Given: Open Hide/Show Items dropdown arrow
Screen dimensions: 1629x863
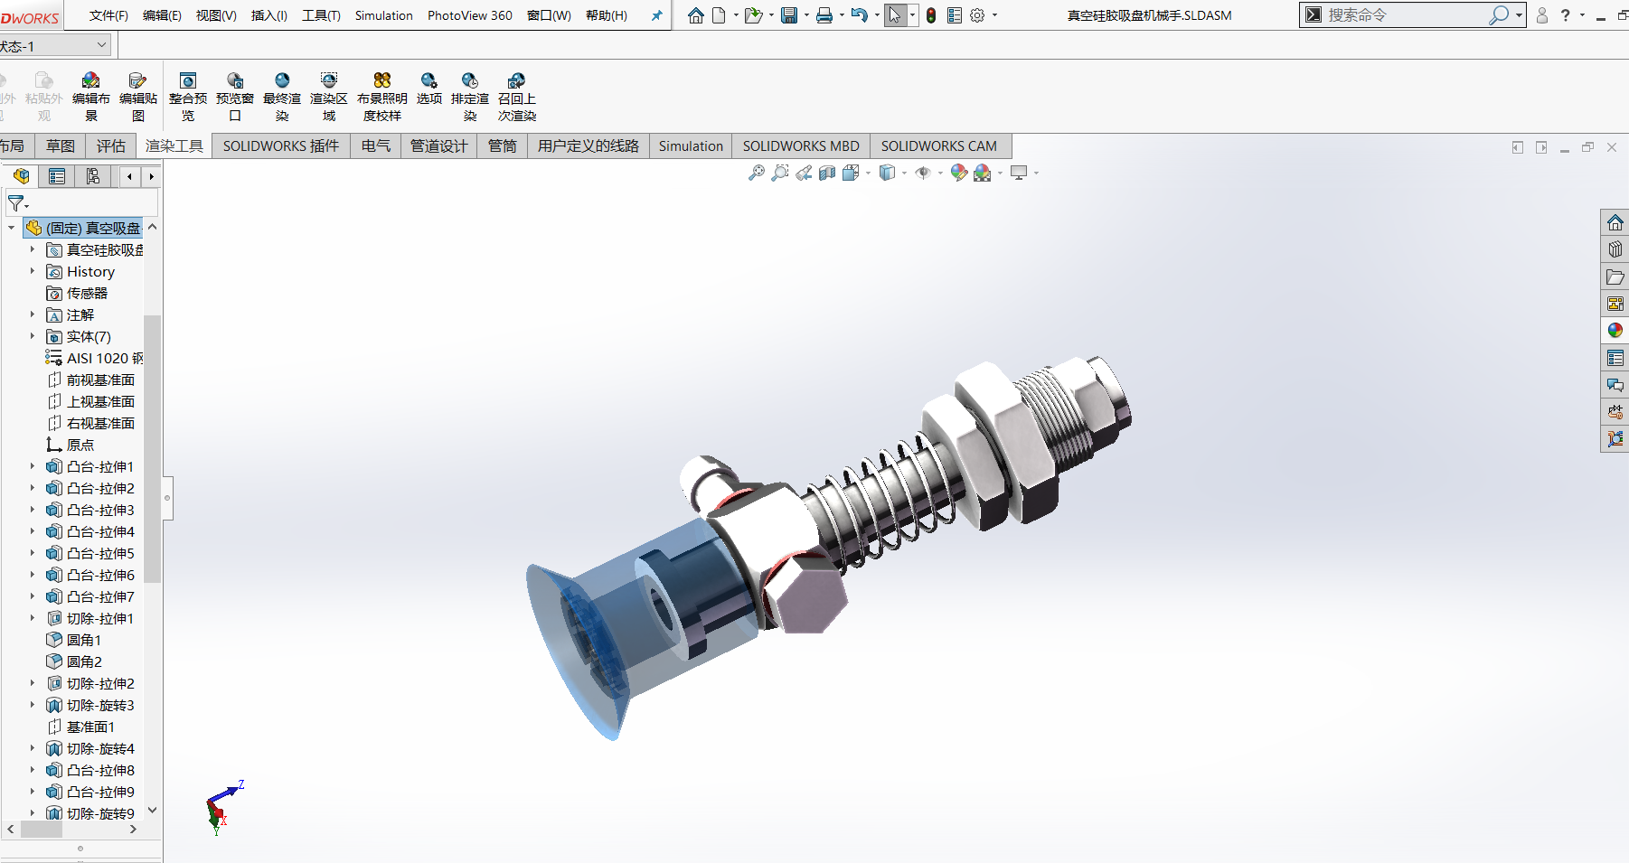Looking at the screenshot, I should tap(940, 173).
